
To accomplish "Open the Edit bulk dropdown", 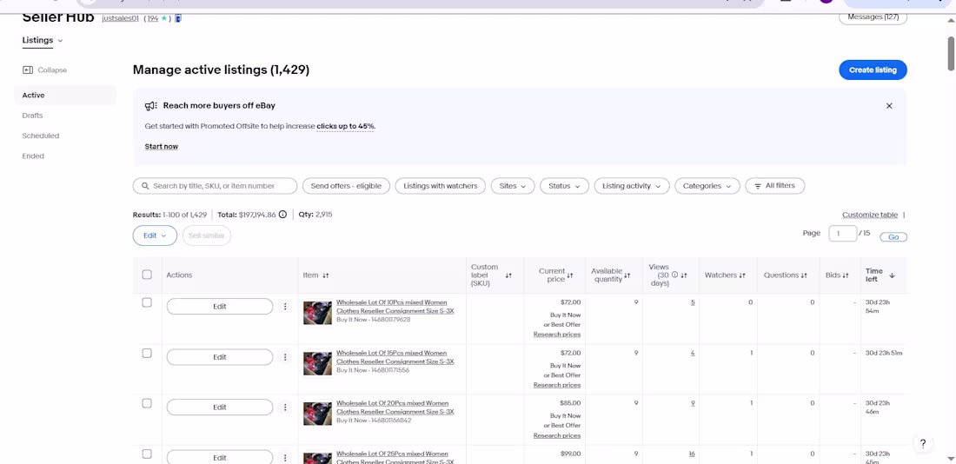I will point(155,235).
